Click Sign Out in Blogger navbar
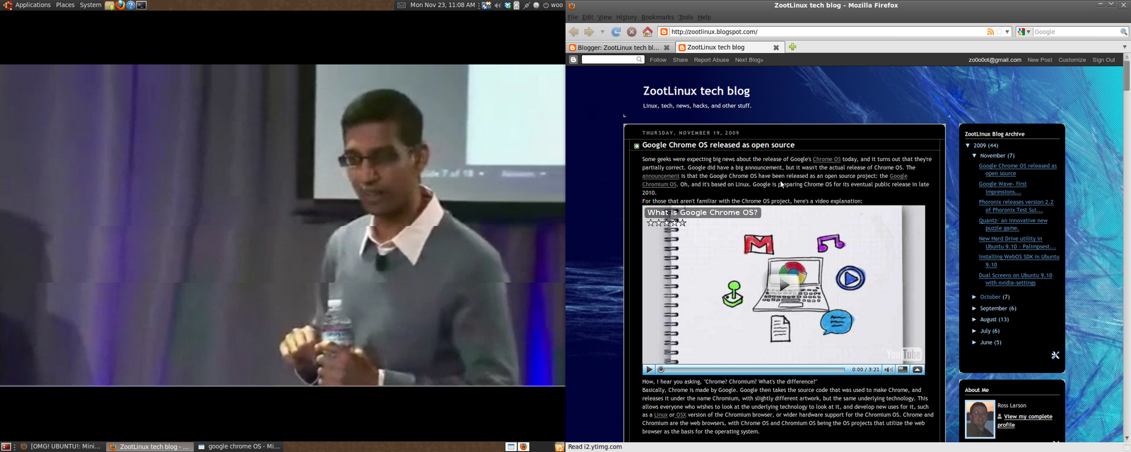 [x=1103, y=60]
